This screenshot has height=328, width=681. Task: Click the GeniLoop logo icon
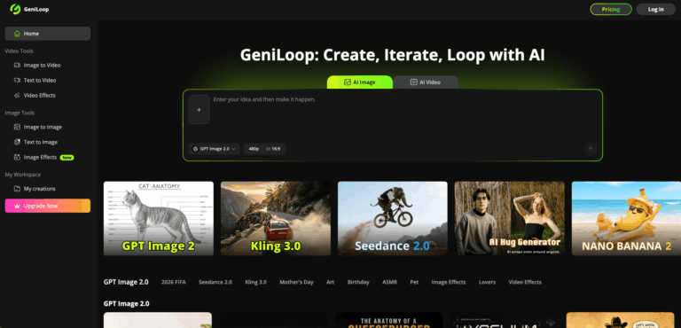[x=16, y=9]
